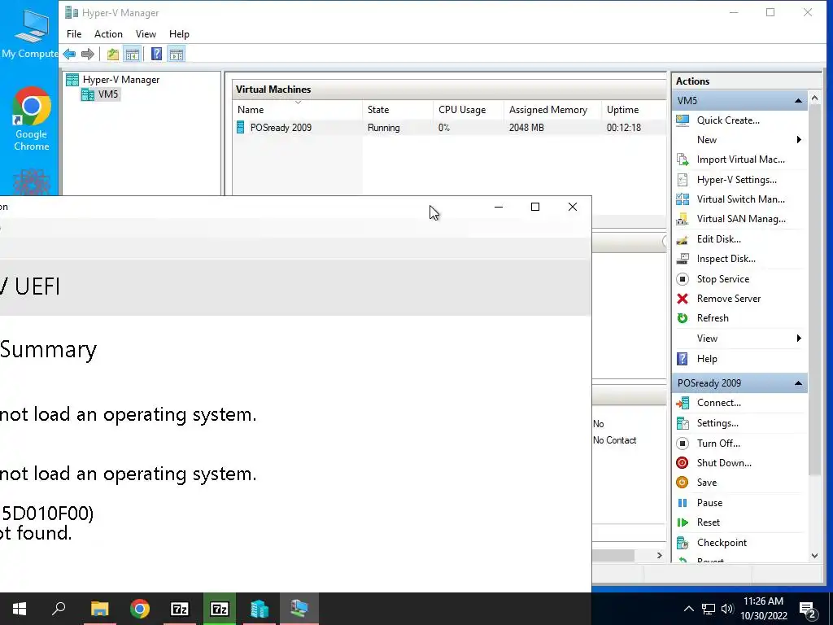Viewport: 833px width, 625px height.
Task: Click the blue Help toolbar icon
Action: coord(156,54)
